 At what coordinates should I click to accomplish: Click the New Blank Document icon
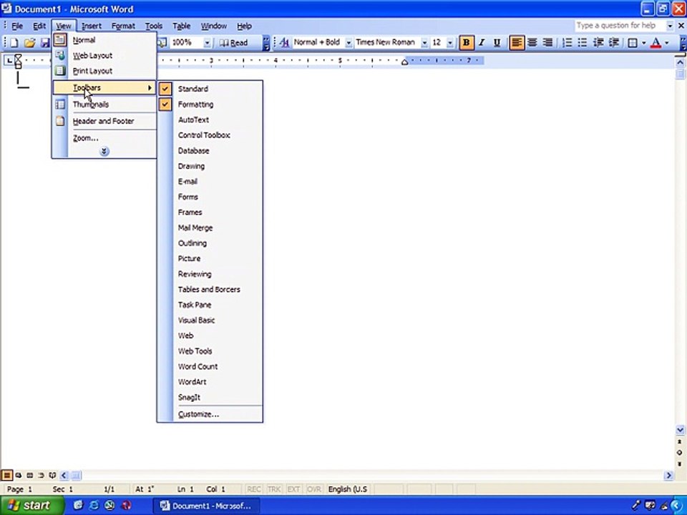point(14,42)
